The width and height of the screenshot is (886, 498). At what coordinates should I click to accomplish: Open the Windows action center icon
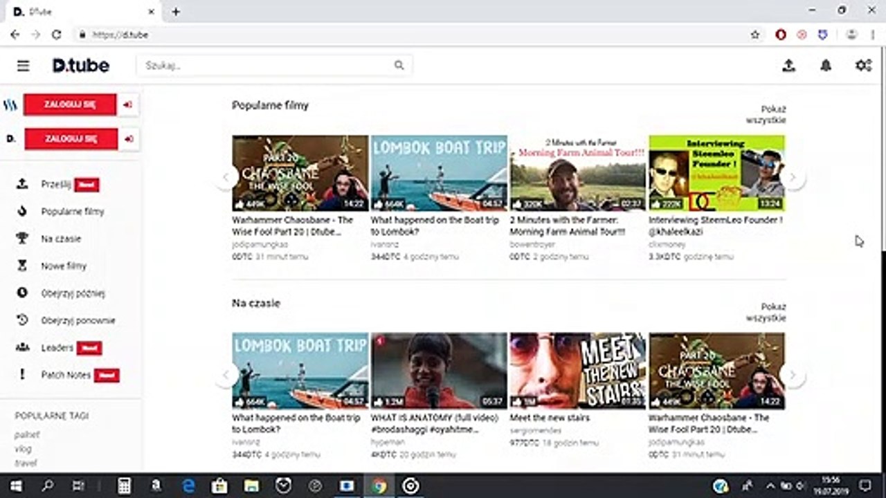[x=866, y=486]
